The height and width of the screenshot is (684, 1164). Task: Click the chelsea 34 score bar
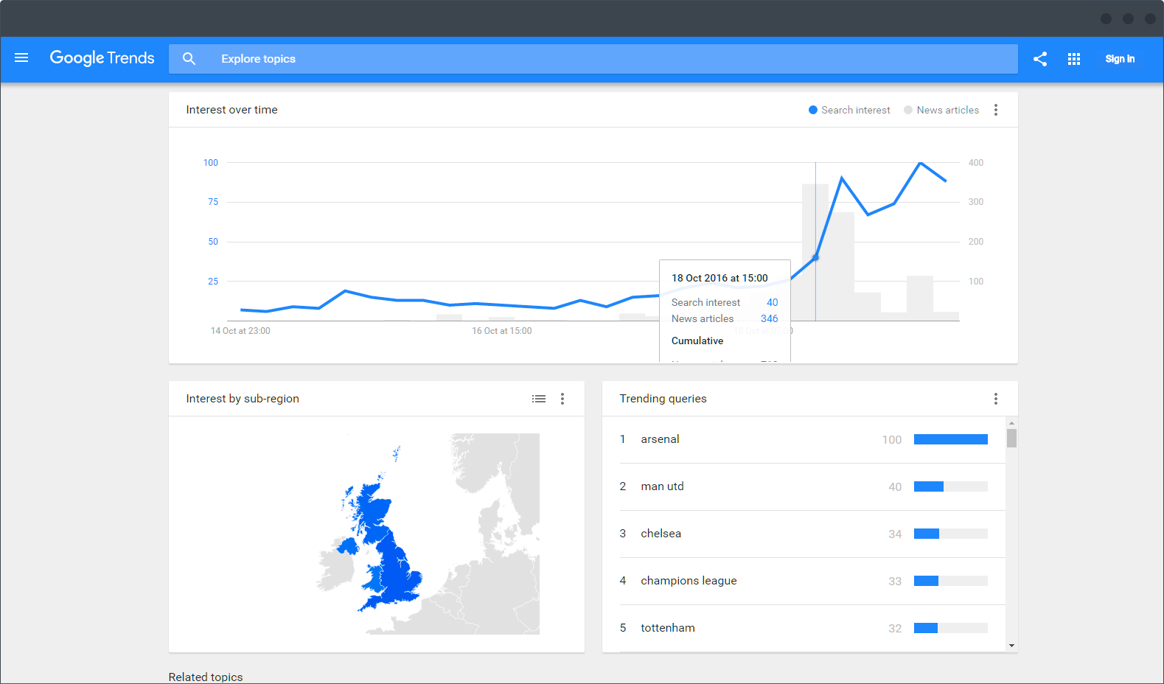point(951,534)
